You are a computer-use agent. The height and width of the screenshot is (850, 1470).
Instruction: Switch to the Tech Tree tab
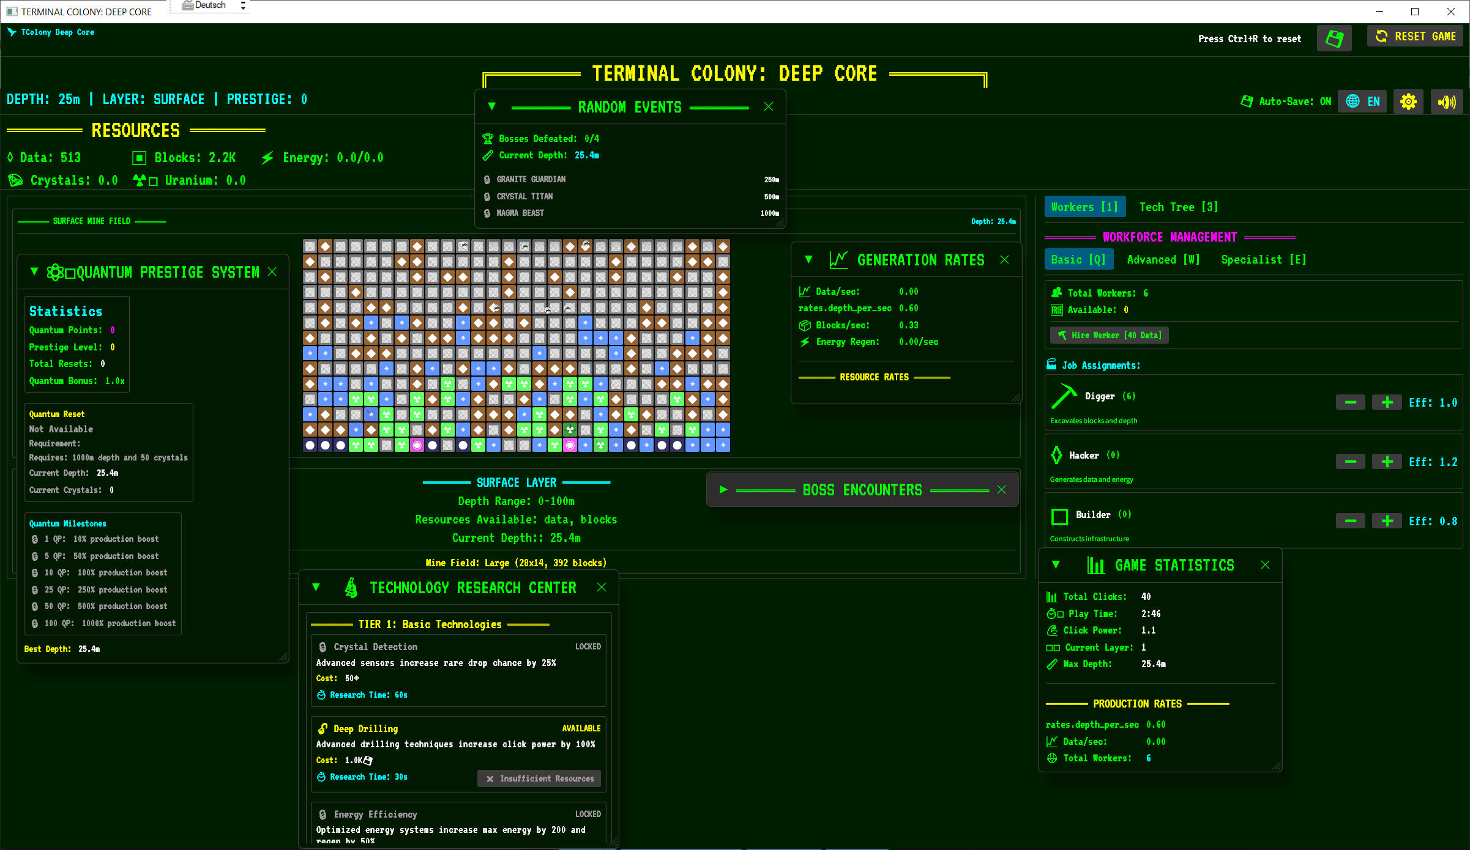(x=1178, y=207)
